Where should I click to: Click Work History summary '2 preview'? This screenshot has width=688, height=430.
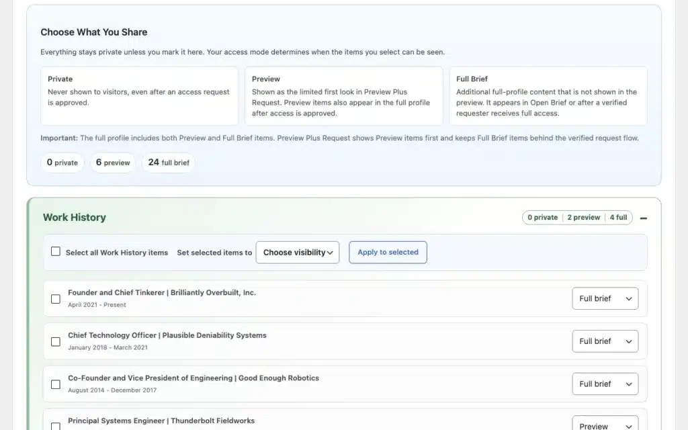583,217
